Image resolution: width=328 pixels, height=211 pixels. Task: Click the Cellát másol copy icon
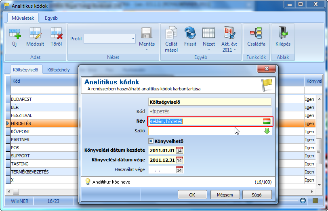(x=171, y=33)
